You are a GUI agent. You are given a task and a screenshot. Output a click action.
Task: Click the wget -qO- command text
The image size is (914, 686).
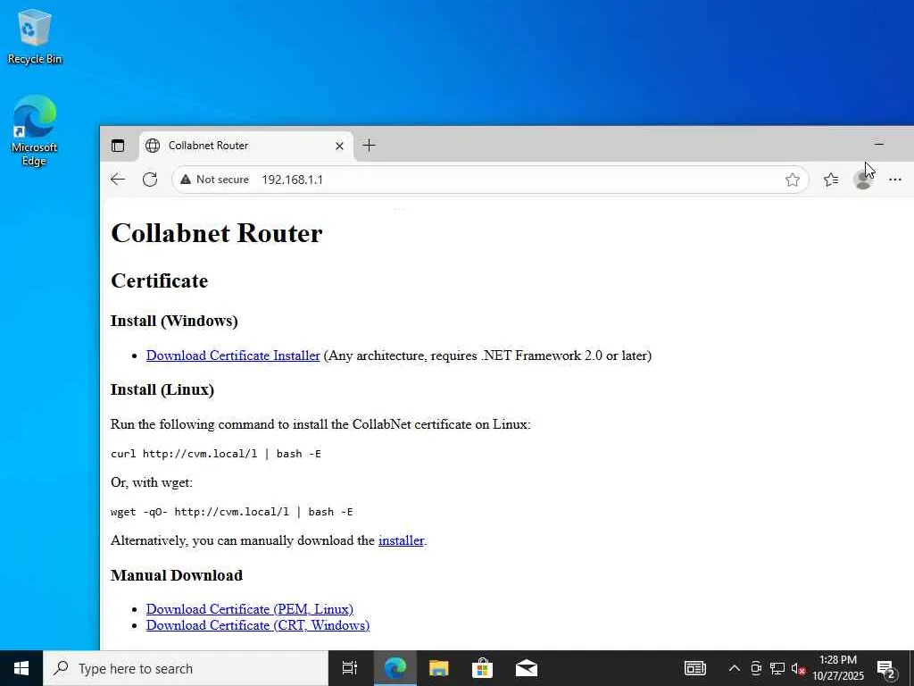pos(231,512)
